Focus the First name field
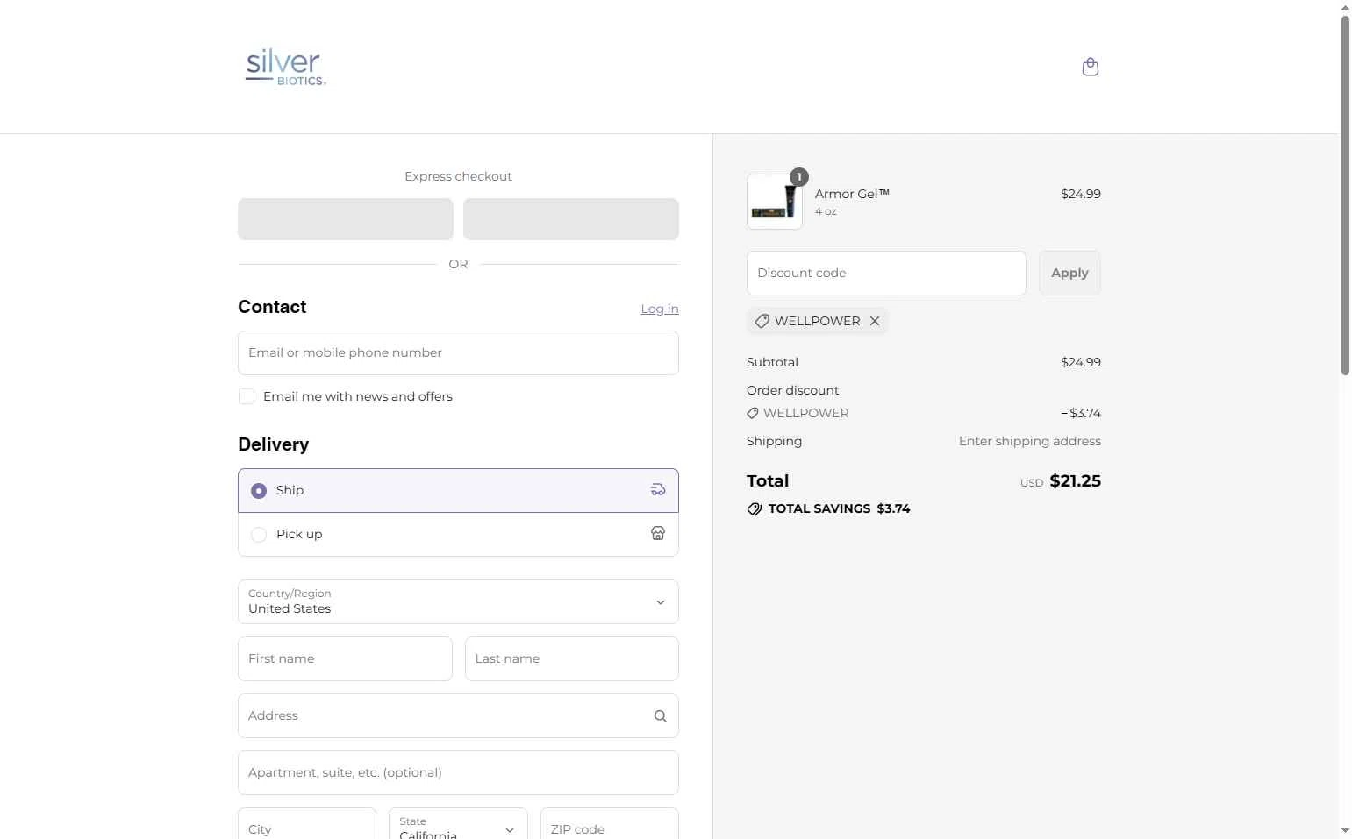The width and height of the screenshot is (1352, 839). [345, 658]
